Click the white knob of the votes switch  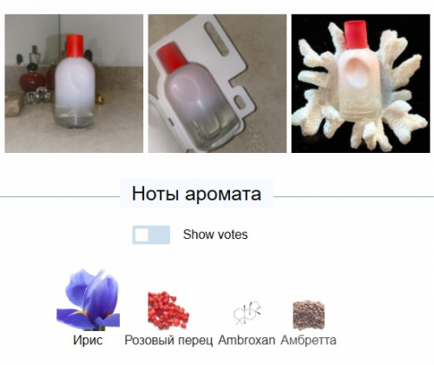pyautogui.click(x=142, y=235)
